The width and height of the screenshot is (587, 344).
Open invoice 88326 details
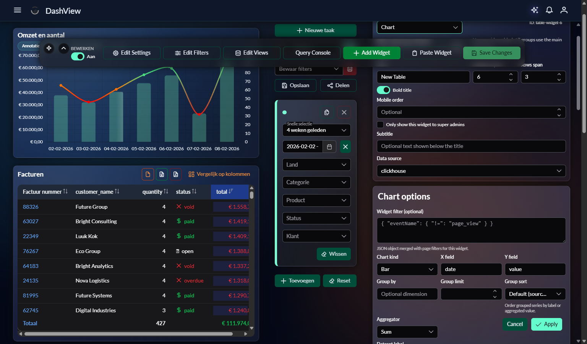(31, 206)
